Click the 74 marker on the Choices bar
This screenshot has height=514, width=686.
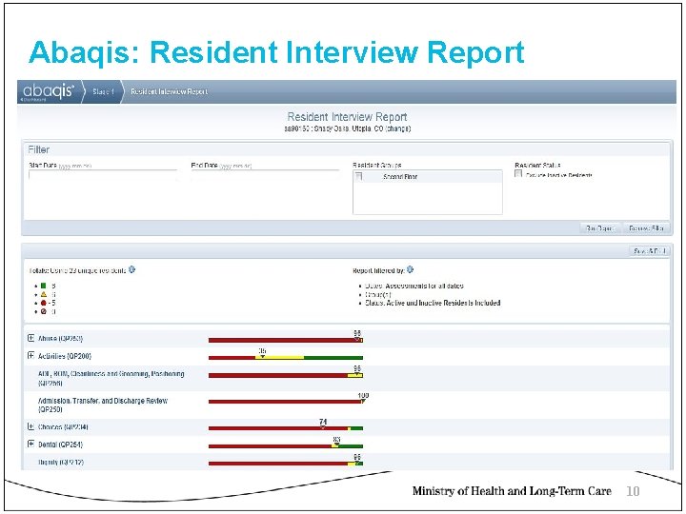(323, 424)
